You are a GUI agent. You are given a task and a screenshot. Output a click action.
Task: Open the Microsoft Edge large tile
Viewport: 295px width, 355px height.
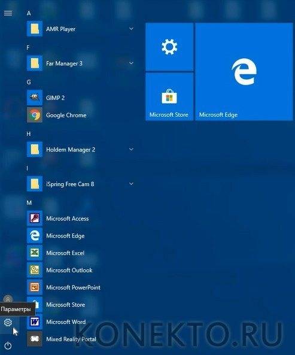click(244, 72)
